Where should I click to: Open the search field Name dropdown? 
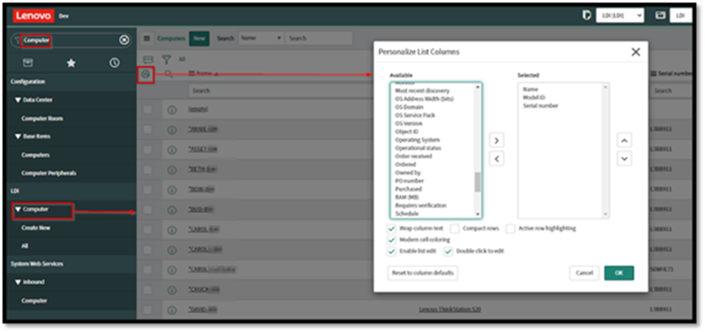(x=260, y=38)
